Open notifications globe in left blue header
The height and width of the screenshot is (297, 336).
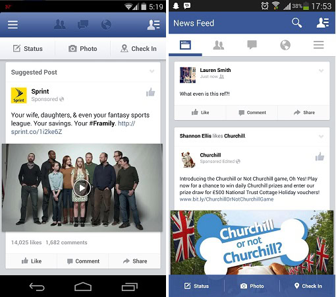pos(106,24)
